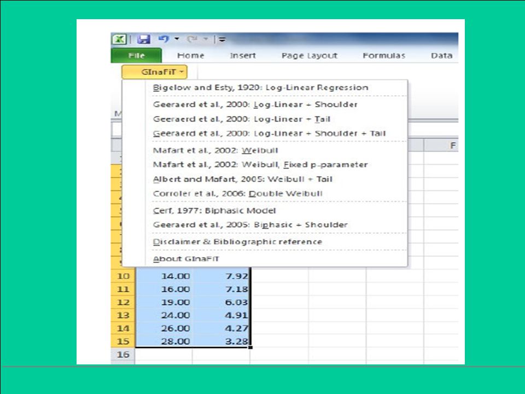Open Customize Quick Access Toolbar dropdown
Image resolution: width=525 pixels, height=394 pixels.
(x=222, y=39)
